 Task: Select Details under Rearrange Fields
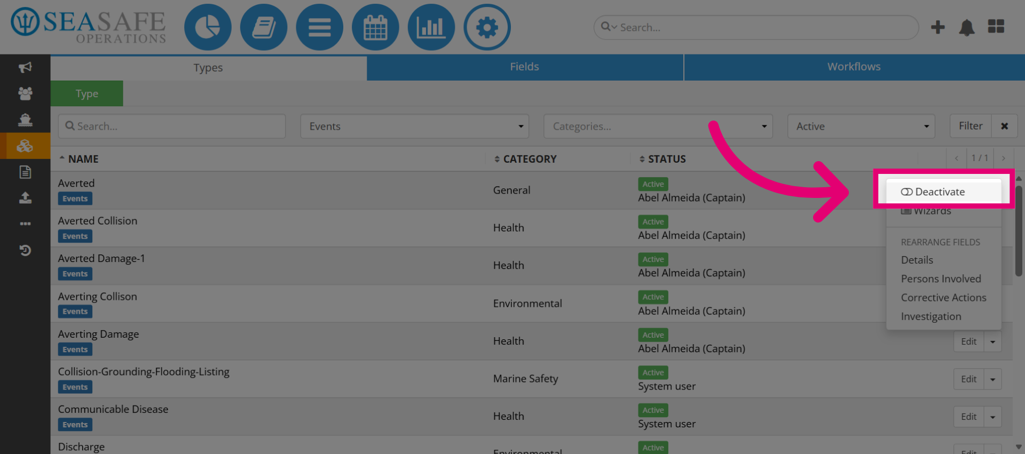coord(917,260)
